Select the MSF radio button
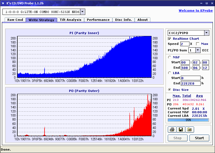This screenshot has height=153, width=215. pos(170,57)
